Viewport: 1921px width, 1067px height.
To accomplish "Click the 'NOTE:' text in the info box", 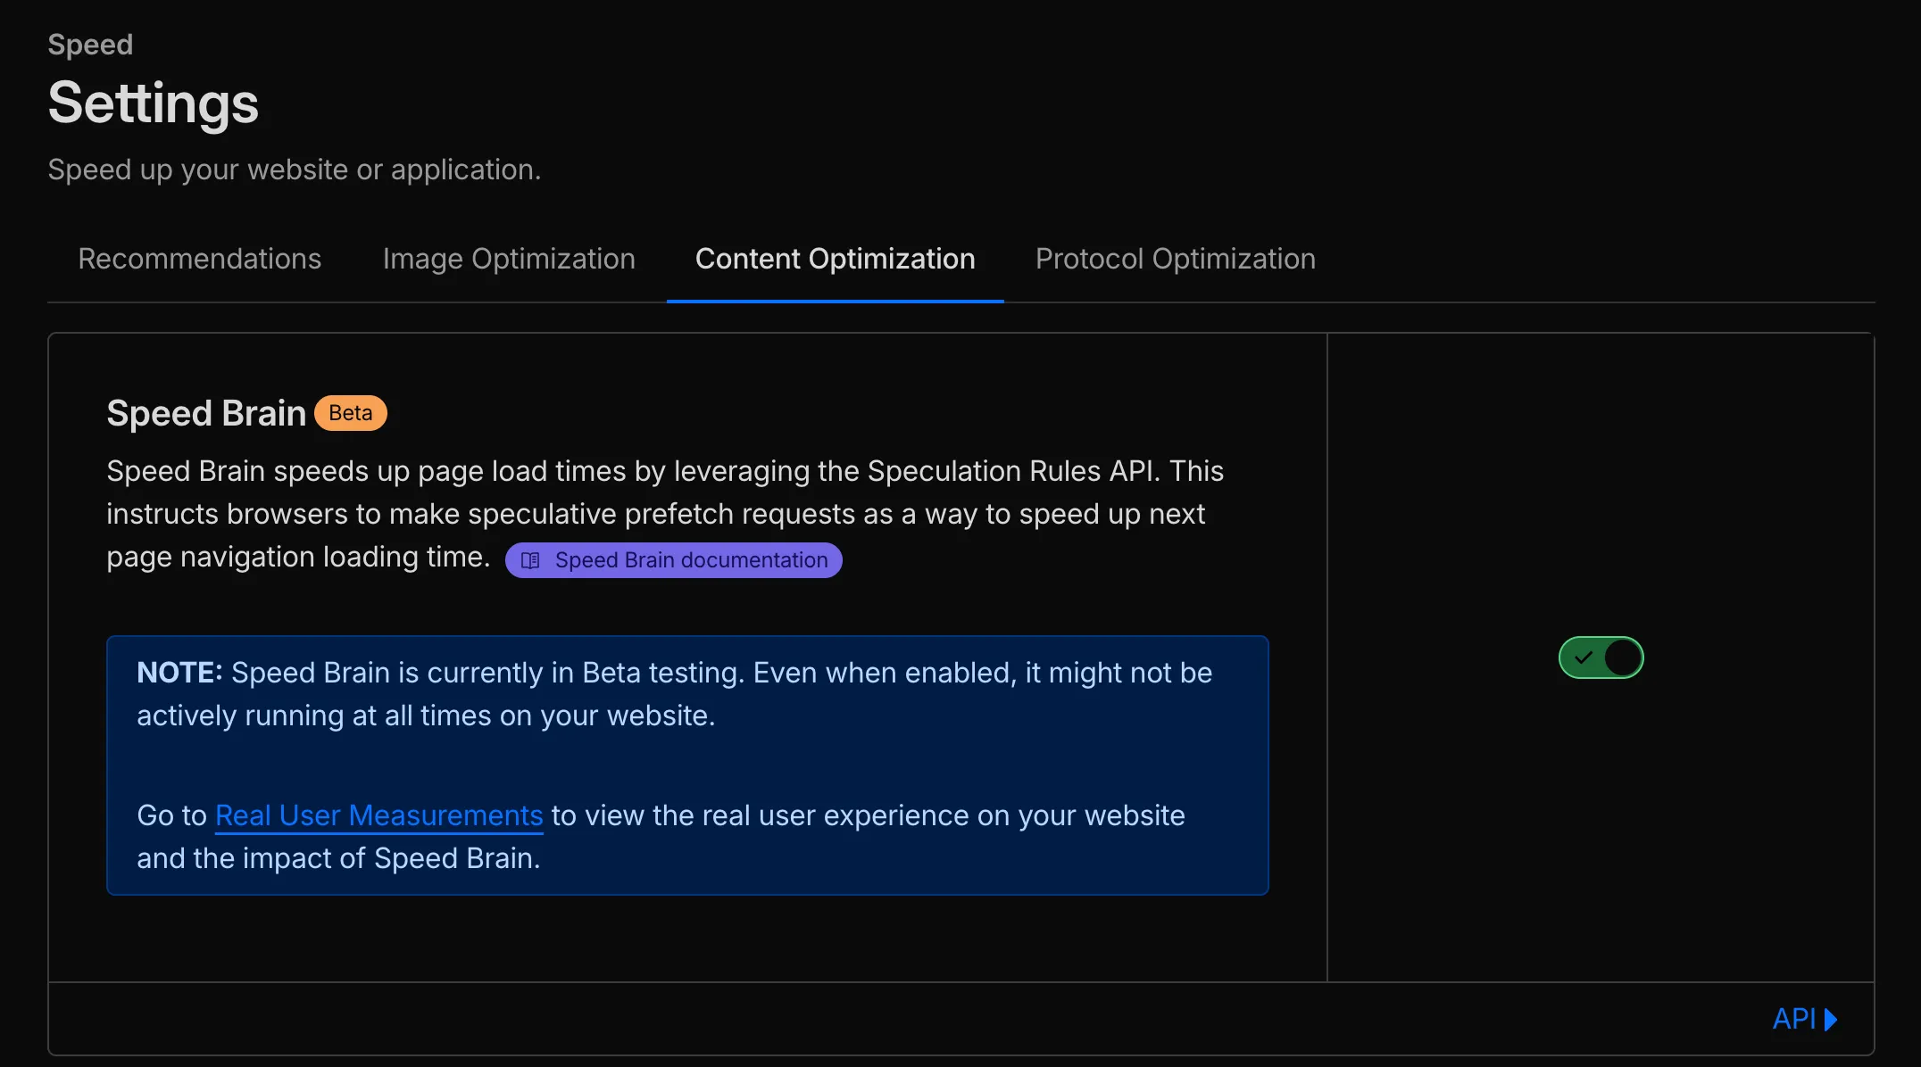I will (x=179, y=673).
